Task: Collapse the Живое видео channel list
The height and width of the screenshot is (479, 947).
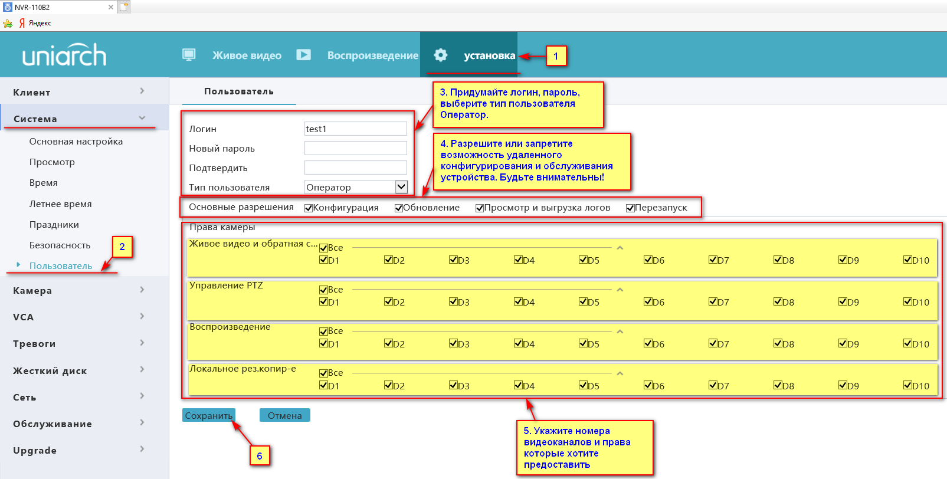Action: pos(620,248)
